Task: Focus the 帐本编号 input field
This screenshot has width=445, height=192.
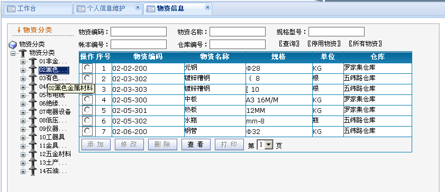Action: (x=139, y=44)
